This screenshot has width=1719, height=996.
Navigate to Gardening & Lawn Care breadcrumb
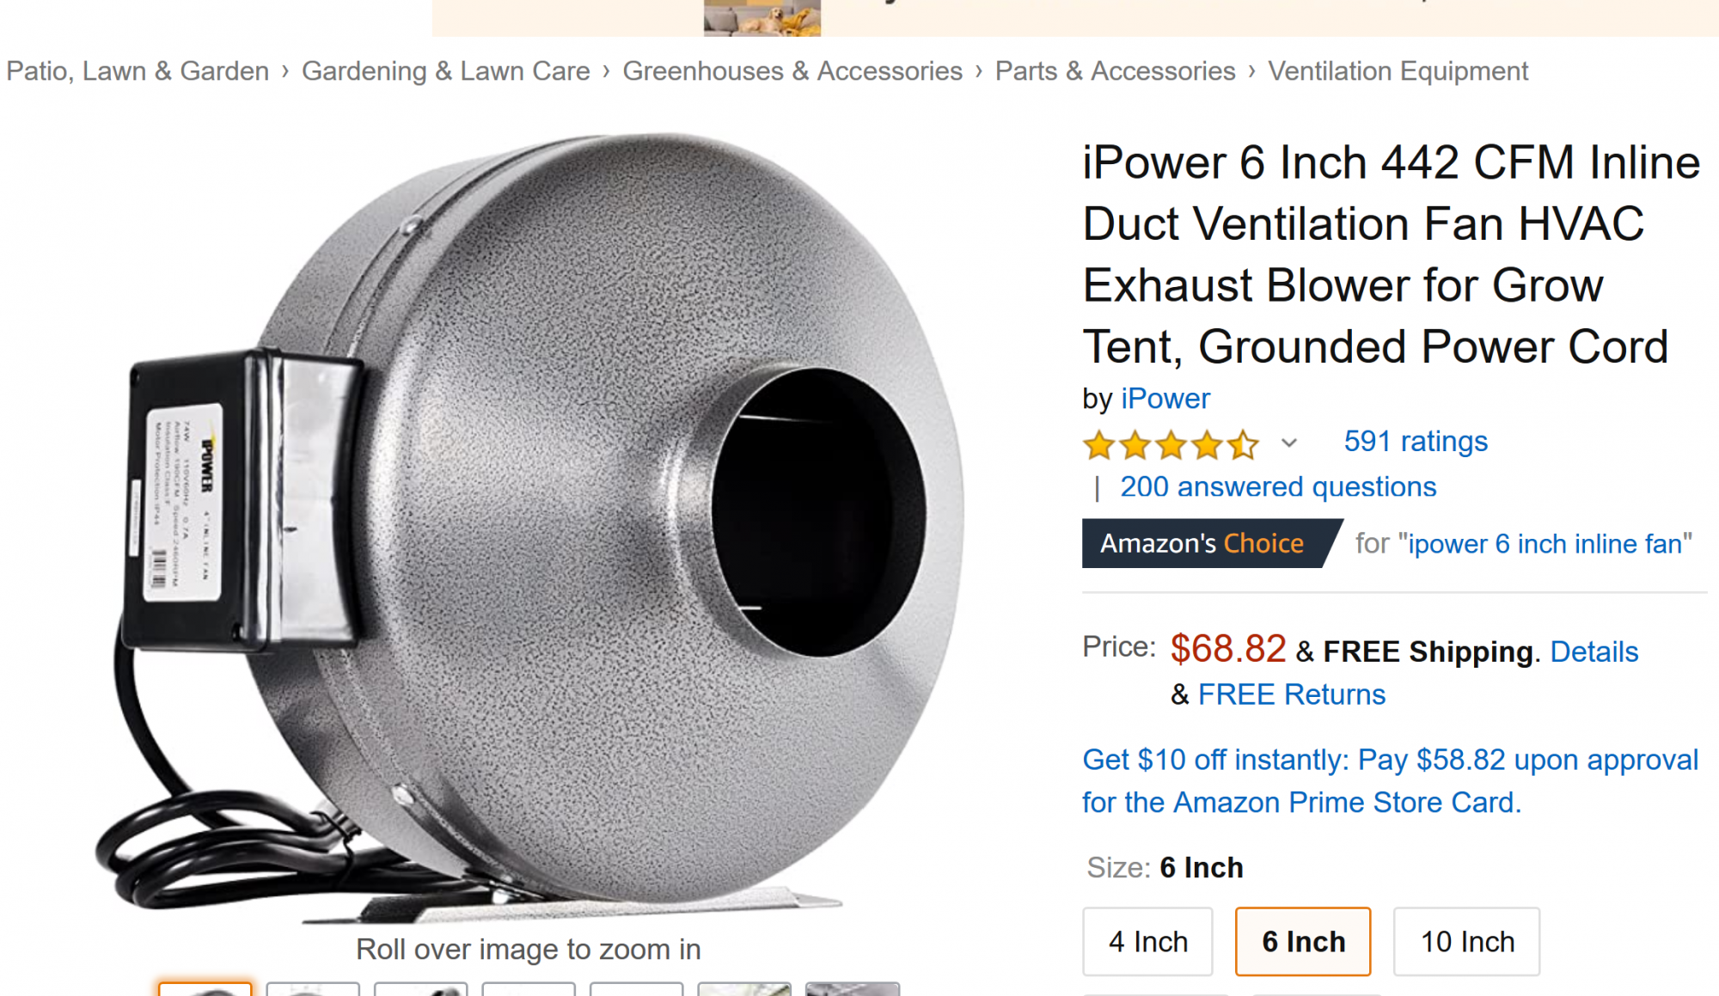coord(446,71)
